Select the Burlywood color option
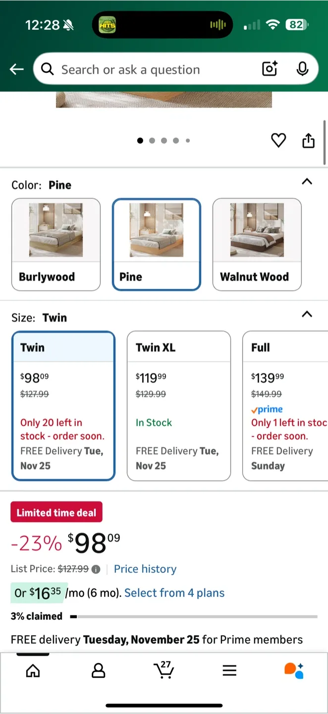 click(x=55, y=244)
